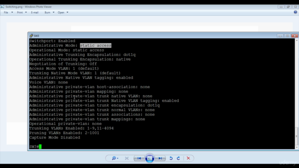Viewport: 299px width, 168px height.
Task: Click 'Operational private-vlan: none' line
Action: point(65,124)
